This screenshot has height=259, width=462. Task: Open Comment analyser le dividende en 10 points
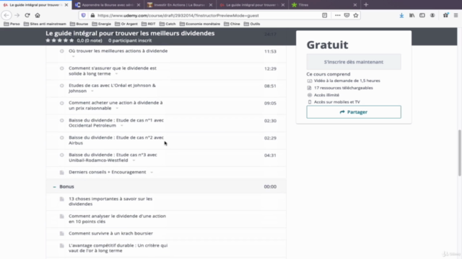(x=117, y=219)
